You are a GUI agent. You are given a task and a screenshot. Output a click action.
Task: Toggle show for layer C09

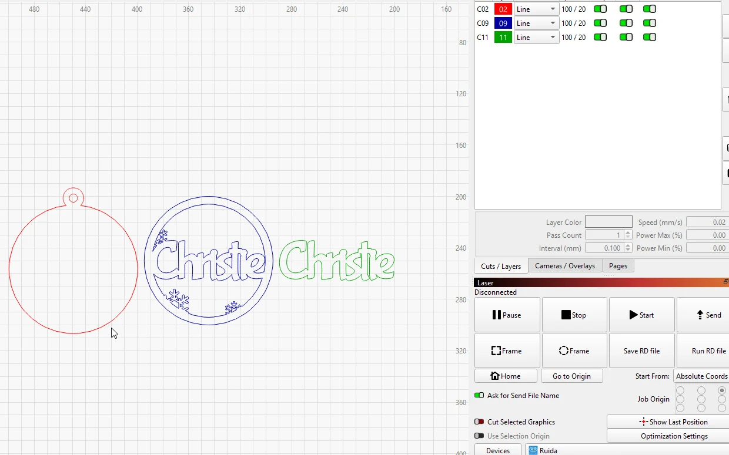pyautogui.click(x=626, y=23)
